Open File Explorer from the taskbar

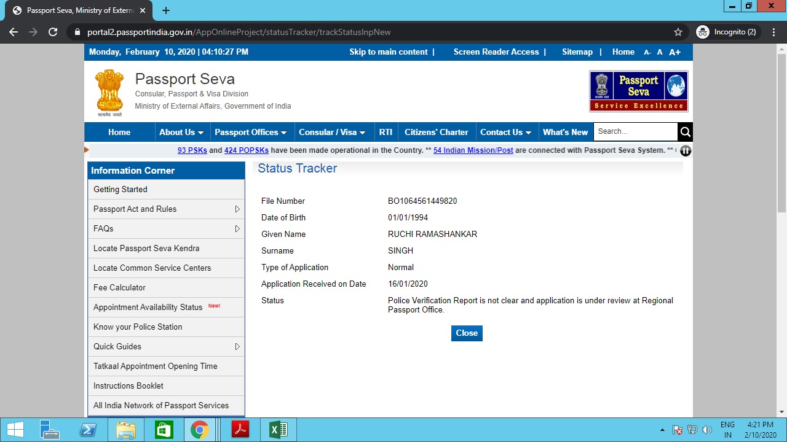pos(126,430)
